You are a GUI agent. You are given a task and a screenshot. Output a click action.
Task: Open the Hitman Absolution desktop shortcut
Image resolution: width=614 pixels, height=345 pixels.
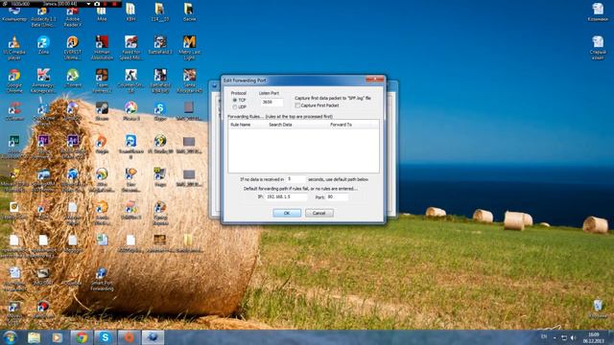tap(102, 48)
